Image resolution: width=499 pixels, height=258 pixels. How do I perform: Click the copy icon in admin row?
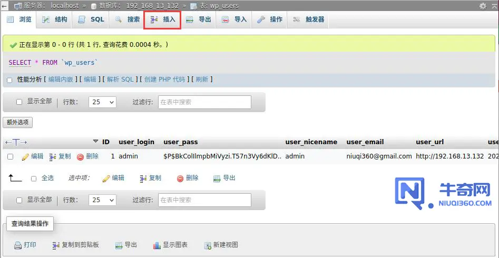coord(53,157)
